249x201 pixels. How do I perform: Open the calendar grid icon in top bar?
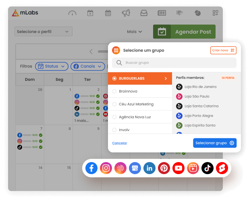point(108,13)
